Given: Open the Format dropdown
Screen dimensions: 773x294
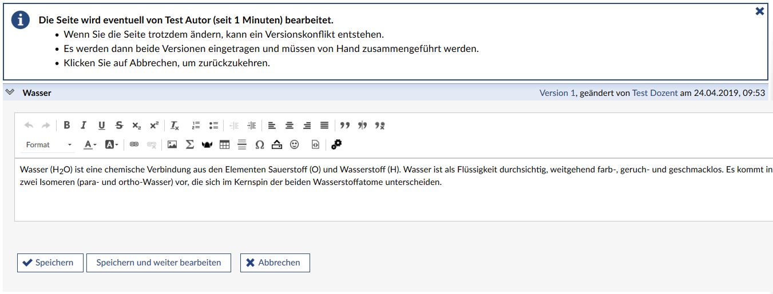Looking at the screenshot, I should point(49,145).
